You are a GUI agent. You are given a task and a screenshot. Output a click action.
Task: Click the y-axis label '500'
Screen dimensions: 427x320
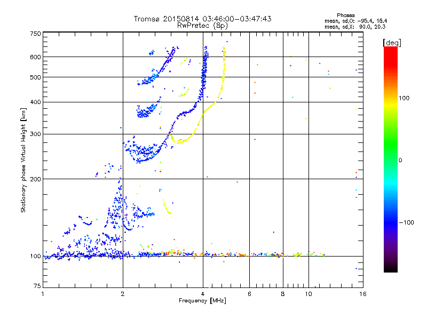pyautogui.click(x=35, y=77)
